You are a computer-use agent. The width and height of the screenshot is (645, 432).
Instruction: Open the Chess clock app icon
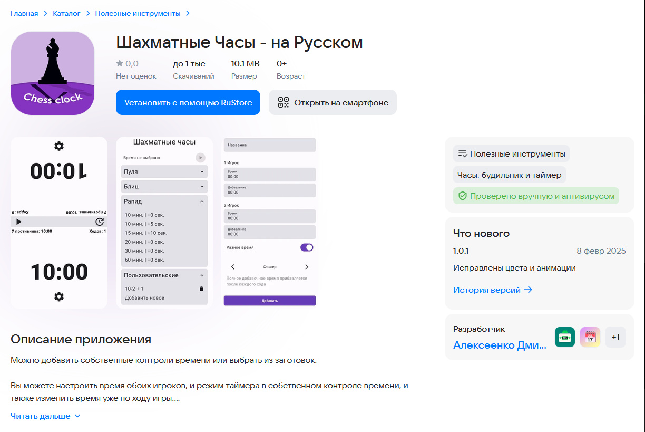click(x=53, y=73)
